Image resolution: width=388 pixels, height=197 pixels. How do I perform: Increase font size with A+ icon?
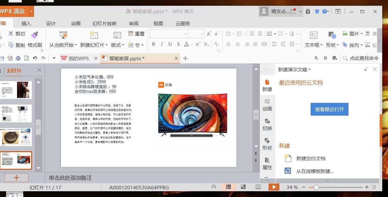[x=209, y=34]
